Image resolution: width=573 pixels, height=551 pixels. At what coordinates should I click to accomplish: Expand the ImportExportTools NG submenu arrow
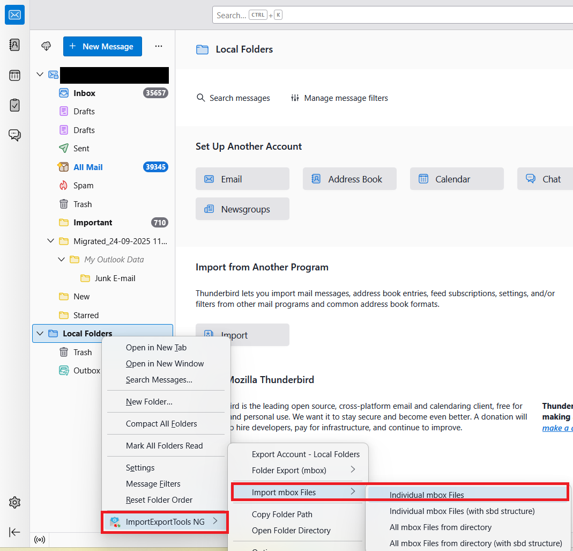click(215, 520)
